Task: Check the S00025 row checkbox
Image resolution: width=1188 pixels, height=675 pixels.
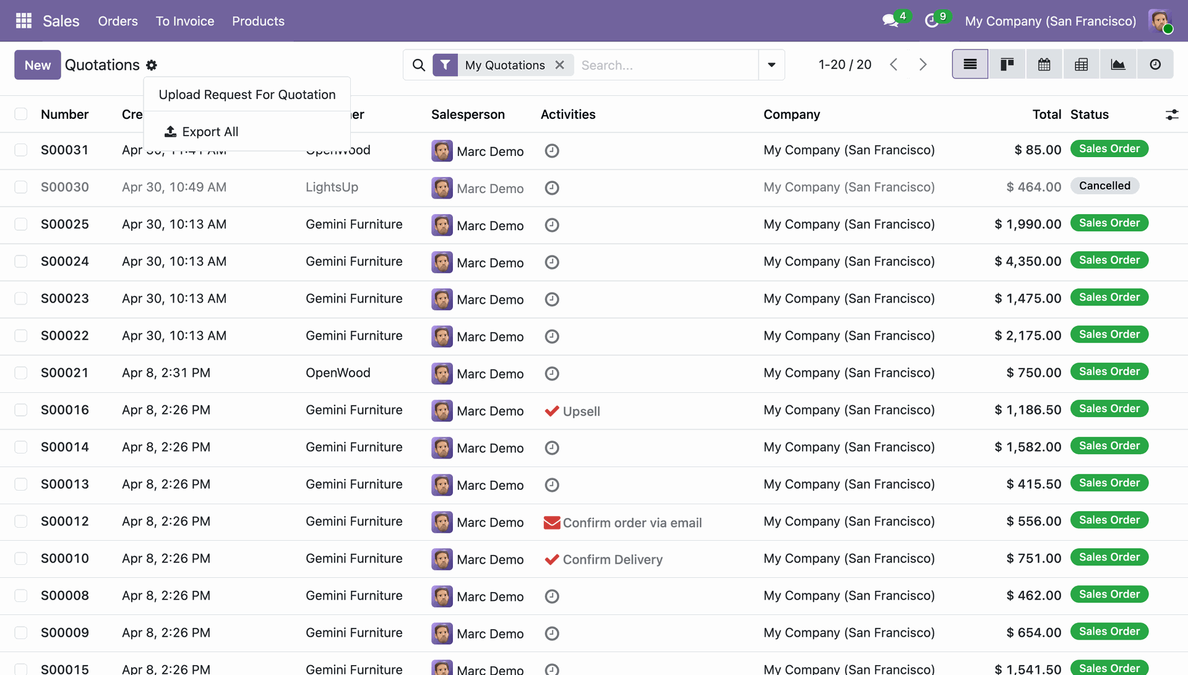Action: [x=21, y=225]
